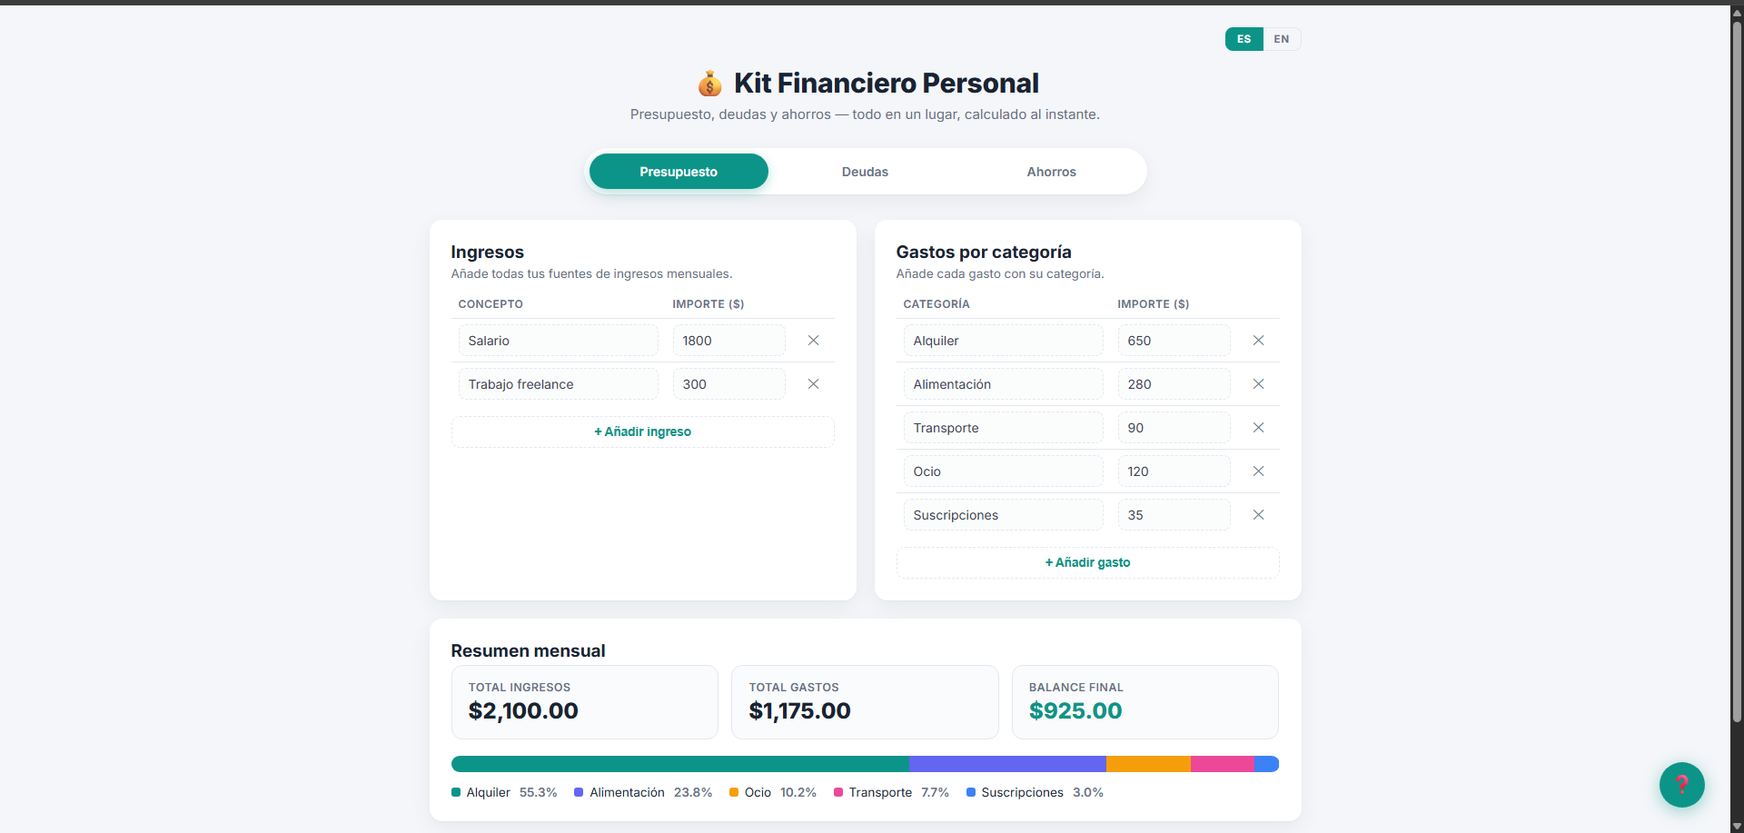Click the green Alquiler bar segment

(x=680, y=764)
